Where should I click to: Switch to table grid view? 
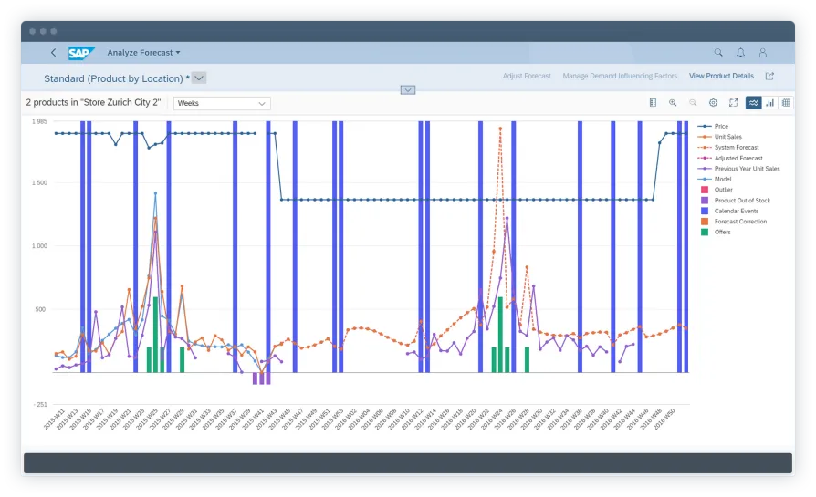pos(786,103)
